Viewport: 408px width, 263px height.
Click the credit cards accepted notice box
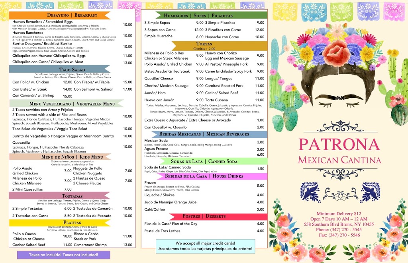click(x=205, y=246)
